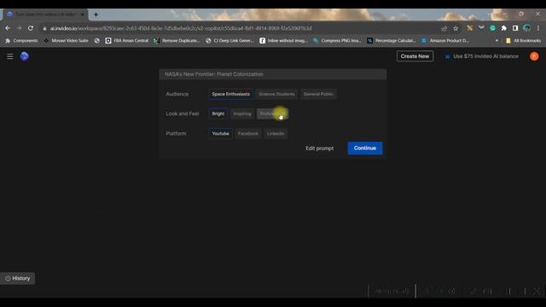Open the Chrome three-dot menu
546x307 pixels.
pyautogui.click(x=538, y=28)
